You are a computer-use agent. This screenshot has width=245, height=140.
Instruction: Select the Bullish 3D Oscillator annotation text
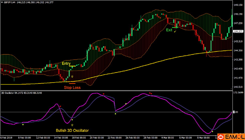[72, 130]
